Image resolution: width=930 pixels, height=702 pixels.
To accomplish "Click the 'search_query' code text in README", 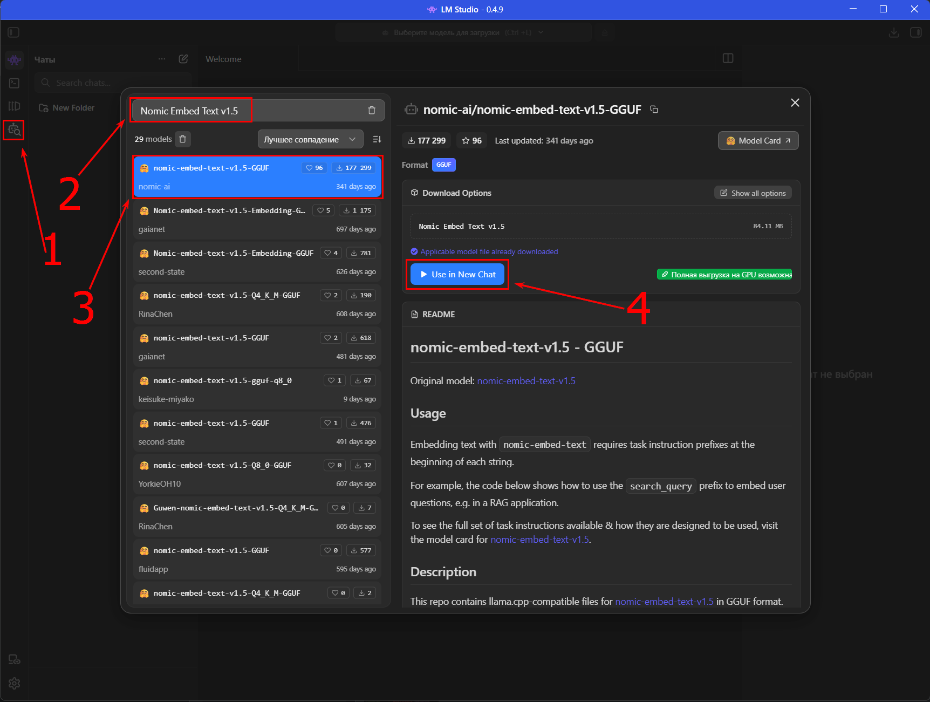I will tap(661, 486).
